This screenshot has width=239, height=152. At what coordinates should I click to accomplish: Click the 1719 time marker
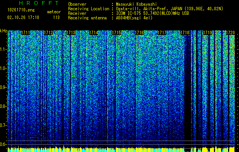tap(208, 33)
